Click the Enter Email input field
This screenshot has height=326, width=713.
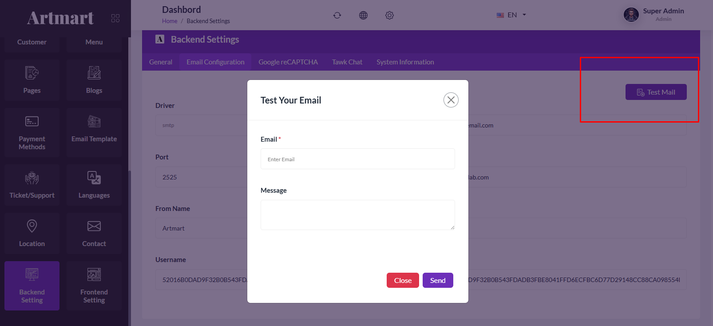357,159
